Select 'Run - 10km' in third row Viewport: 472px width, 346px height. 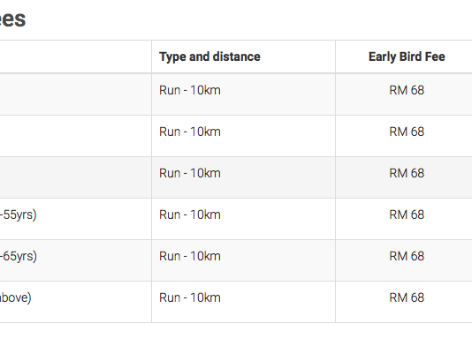tap(190, 173)
